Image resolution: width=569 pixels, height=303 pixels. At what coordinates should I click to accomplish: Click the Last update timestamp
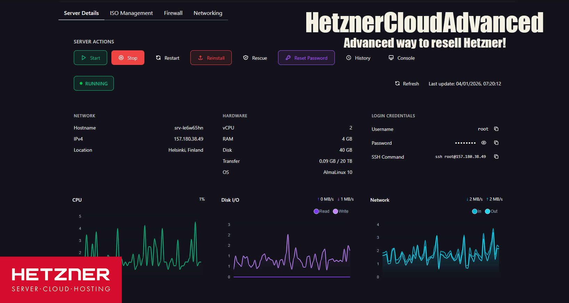[x=465, y=84]
